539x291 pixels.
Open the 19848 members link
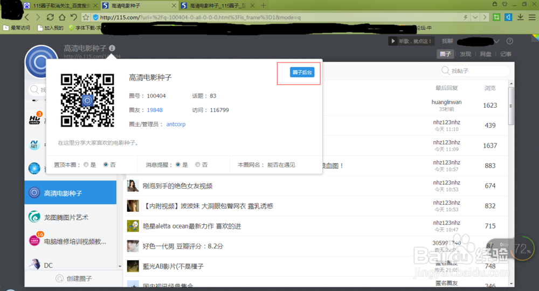point(155,110)
